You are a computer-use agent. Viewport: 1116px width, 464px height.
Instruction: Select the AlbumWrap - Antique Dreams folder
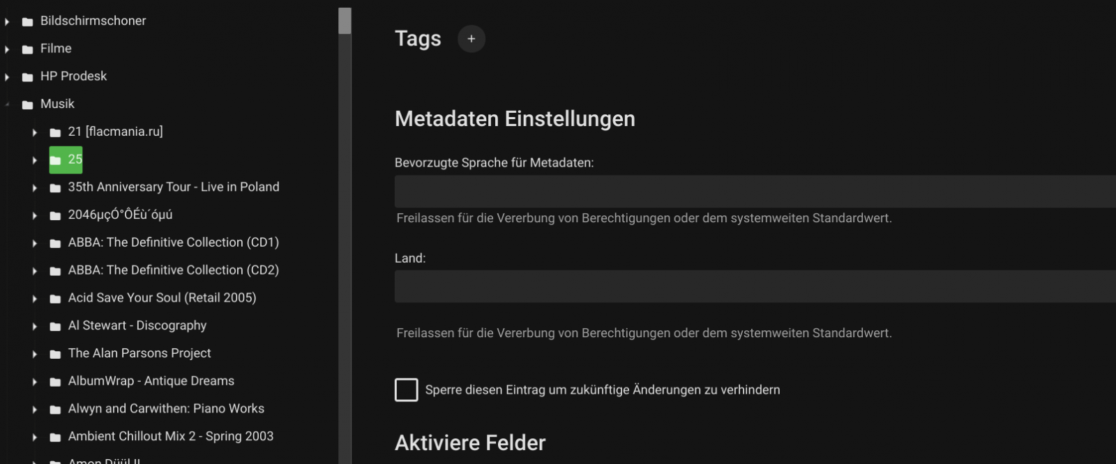point(151,381)
